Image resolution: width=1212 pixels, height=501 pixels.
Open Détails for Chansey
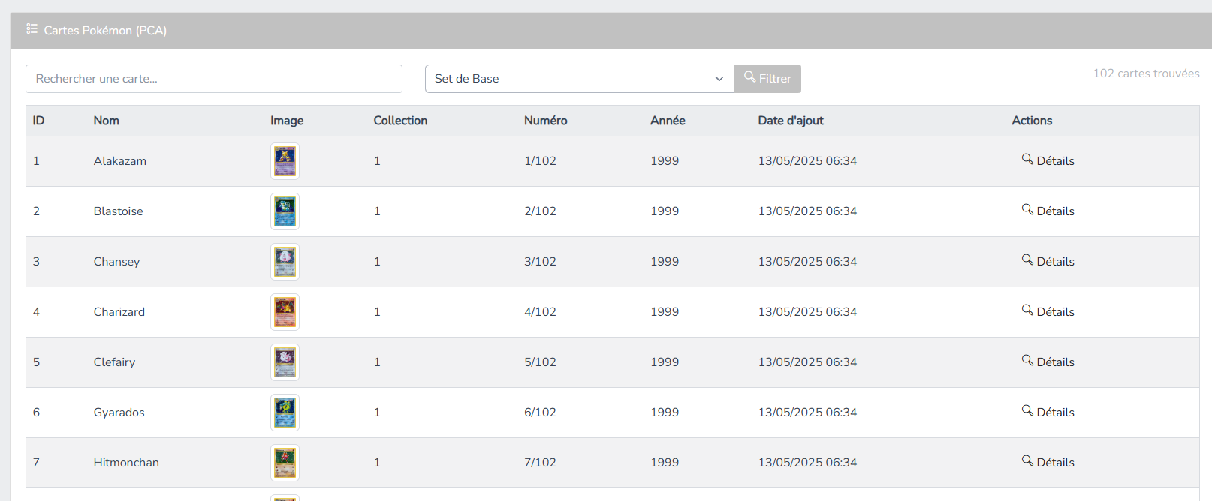tap(1048, 261)
